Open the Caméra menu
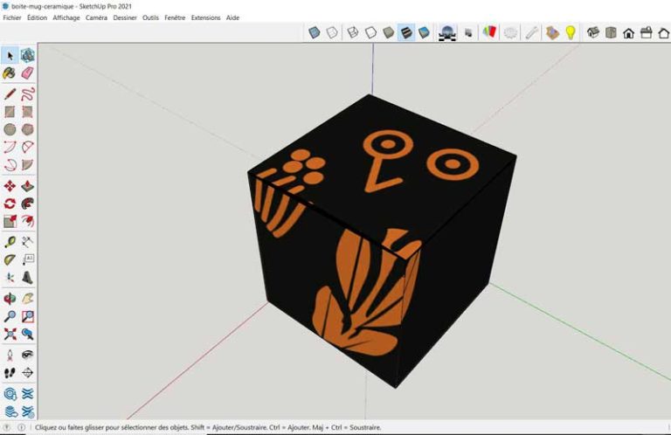This screenshot has height=435, width=671. coord(96,17)
